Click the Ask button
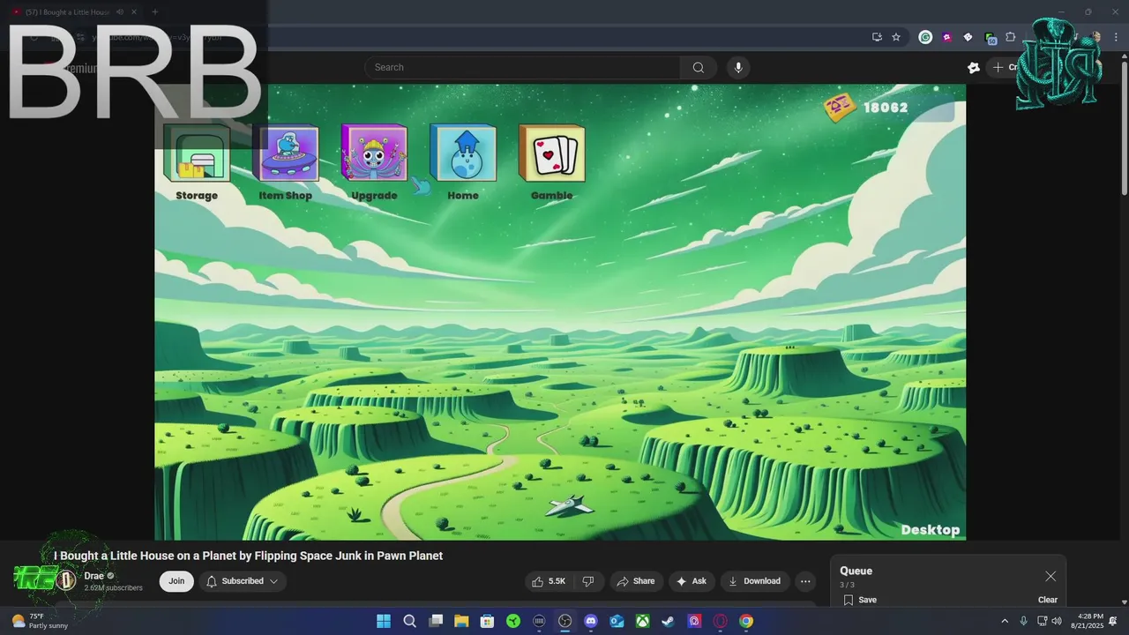1129x635 pixels. tap(692, 581)
